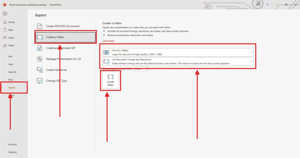300x158 pixels.
Task: Click the back arrow icon
Action: click(5, 14)
